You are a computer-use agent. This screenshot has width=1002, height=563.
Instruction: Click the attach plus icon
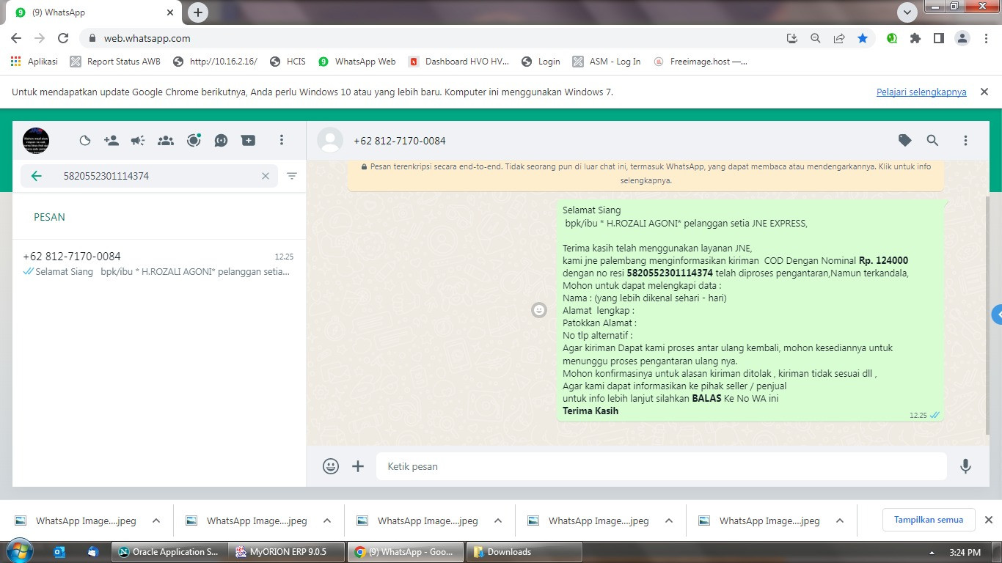click(358, 466)
